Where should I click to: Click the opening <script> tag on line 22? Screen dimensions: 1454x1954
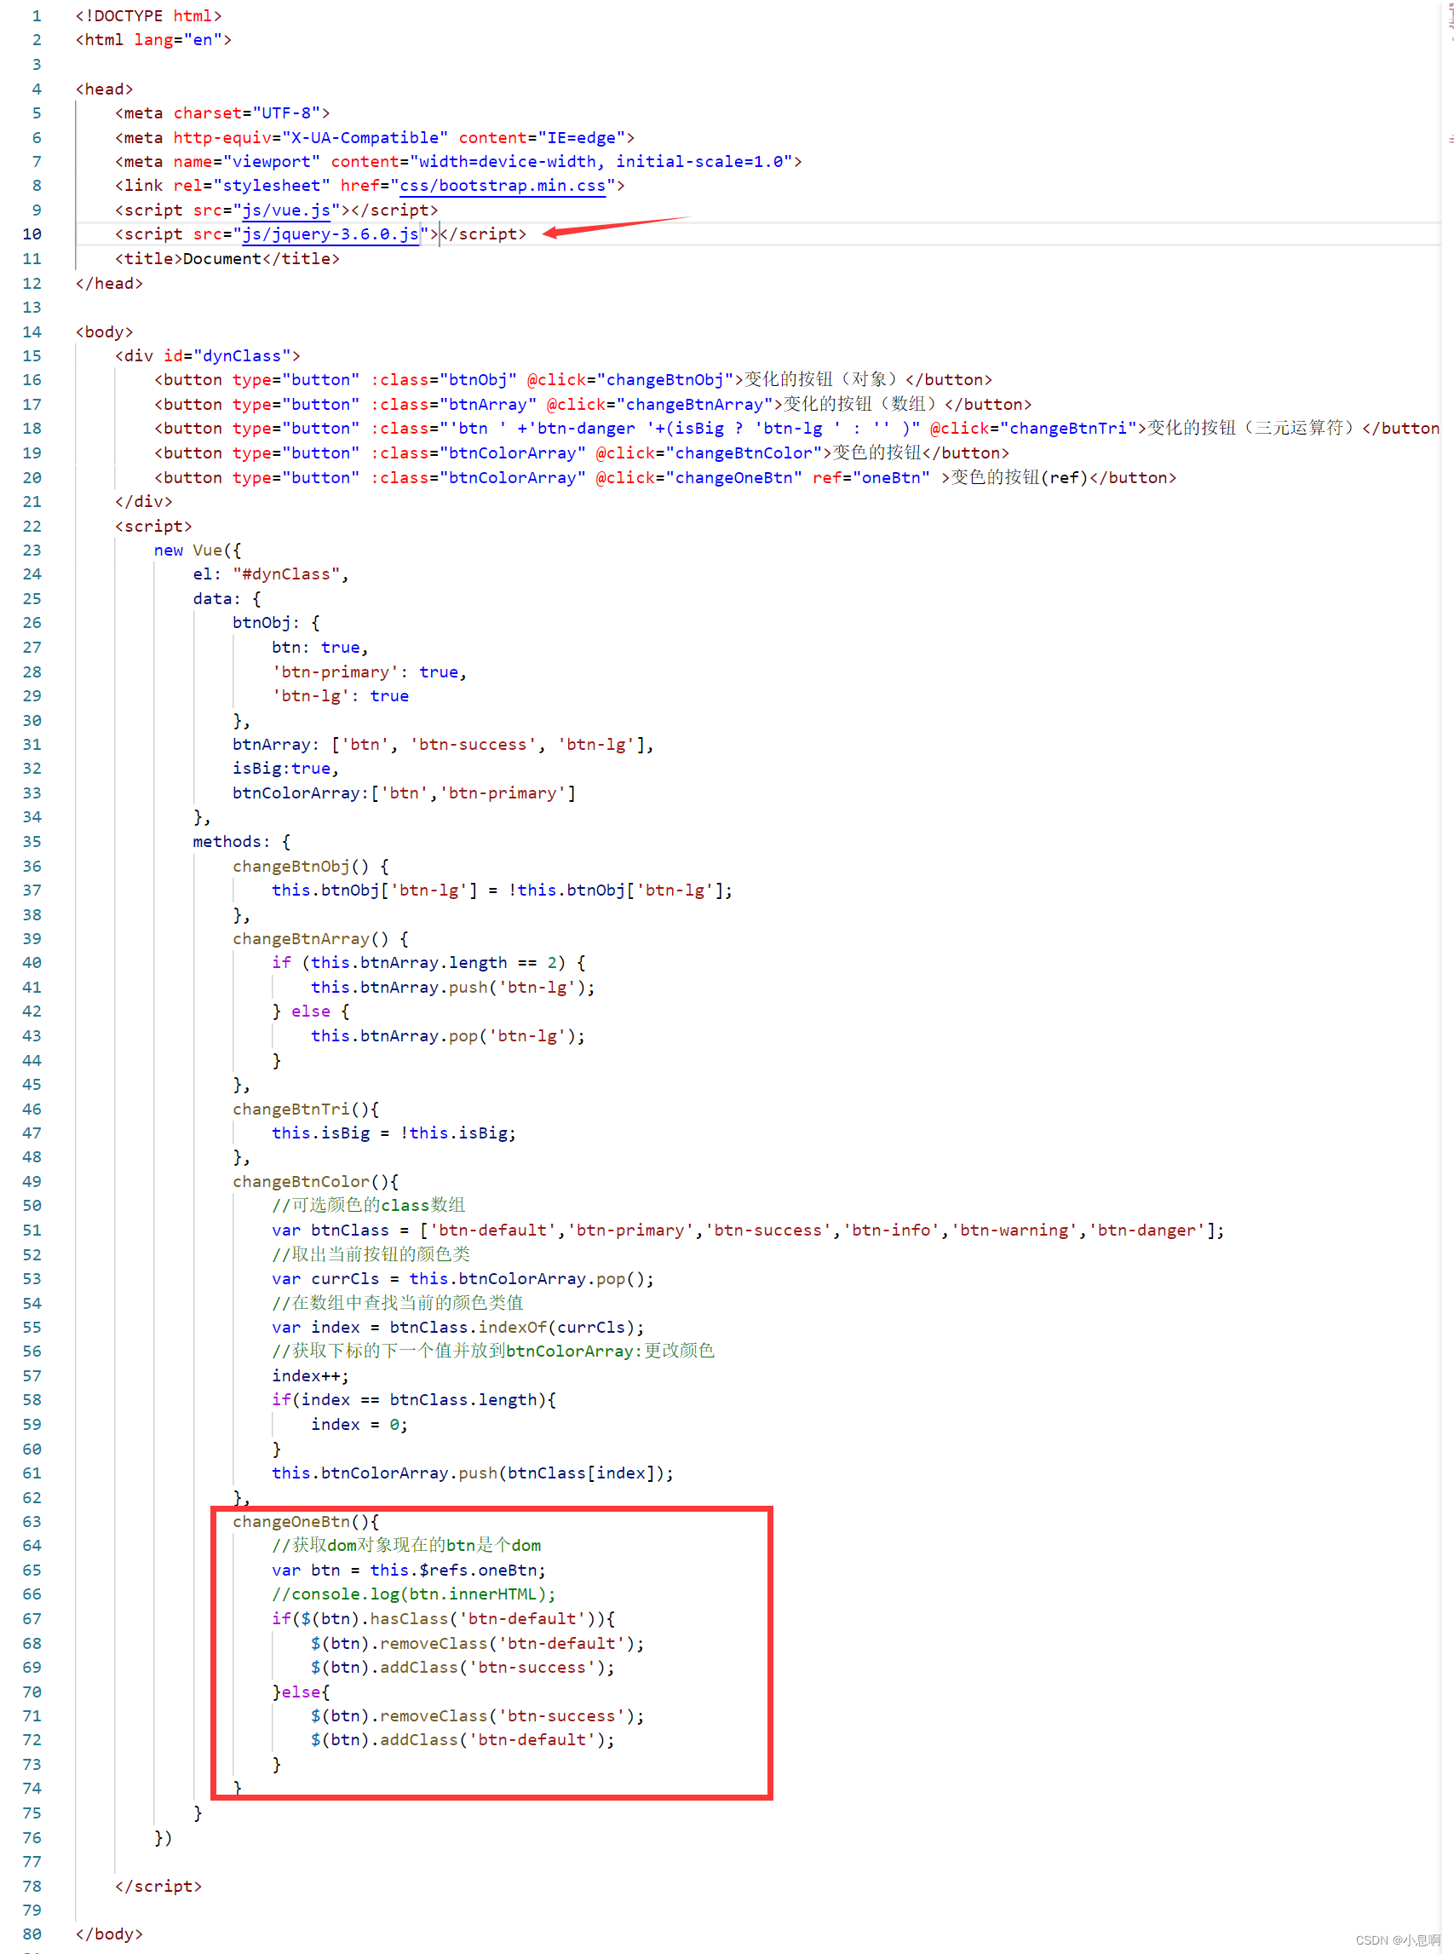point(153,526)
